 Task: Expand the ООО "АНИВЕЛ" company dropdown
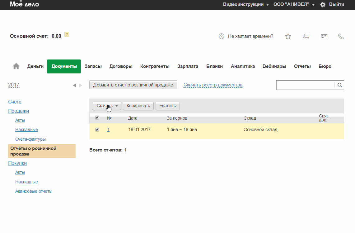[294, 5]
